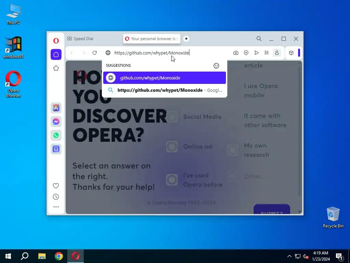Click the scrollbar down arrow
The width and height of the screenshot is (350, 263).
(300, 211)
